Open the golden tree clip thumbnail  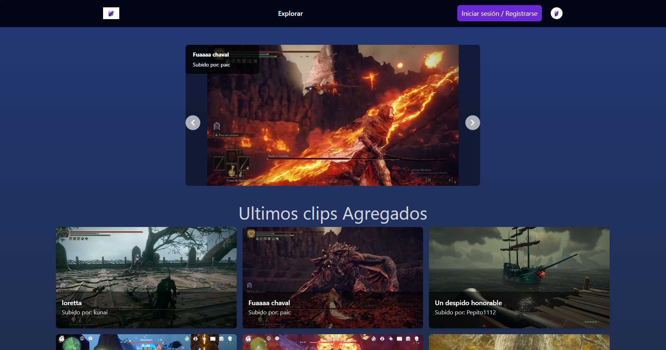pyautogui.click(x=519, y=342)
